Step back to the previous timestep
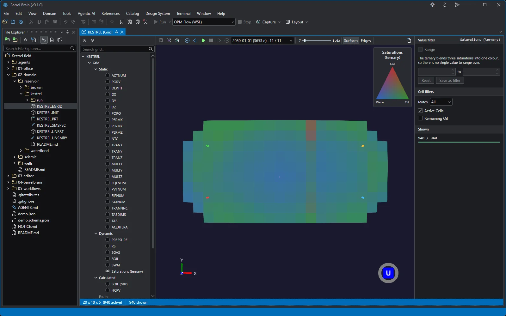 (195, 40)
